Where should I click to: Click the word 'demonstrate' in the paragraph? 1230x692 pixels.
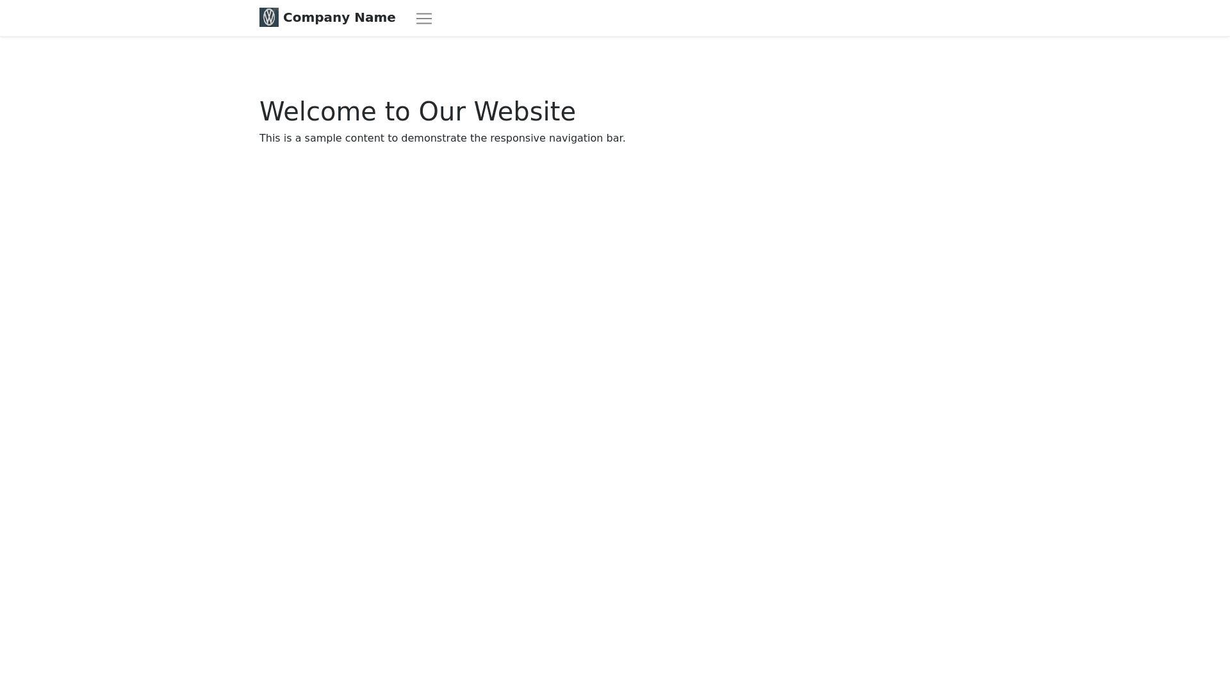[x=434, y=138]
